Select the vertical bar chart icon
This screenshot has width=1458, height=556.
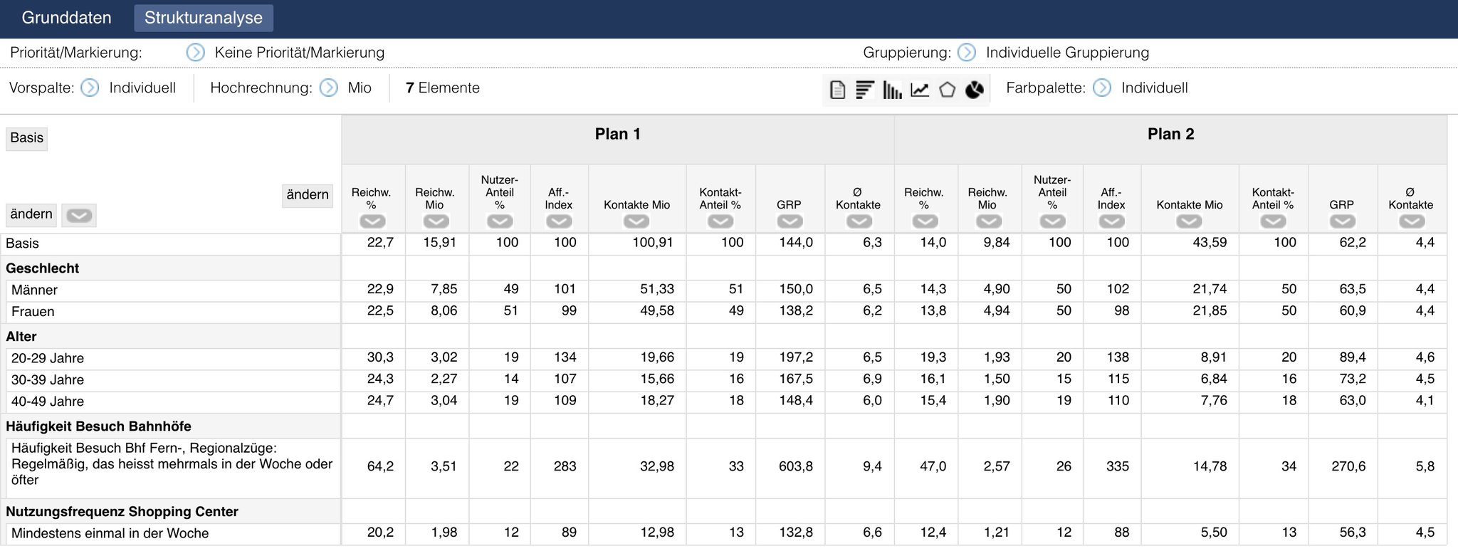pos(892,90)
